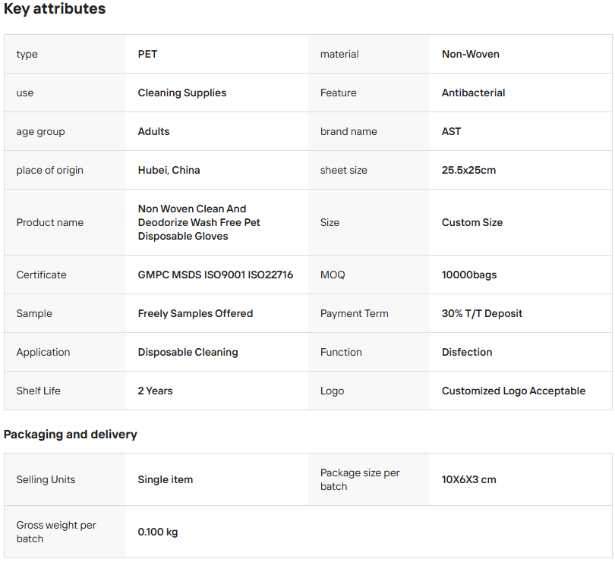
Task: Select the 30% T/T Deposit value
Action: click(x=481, y=313)
